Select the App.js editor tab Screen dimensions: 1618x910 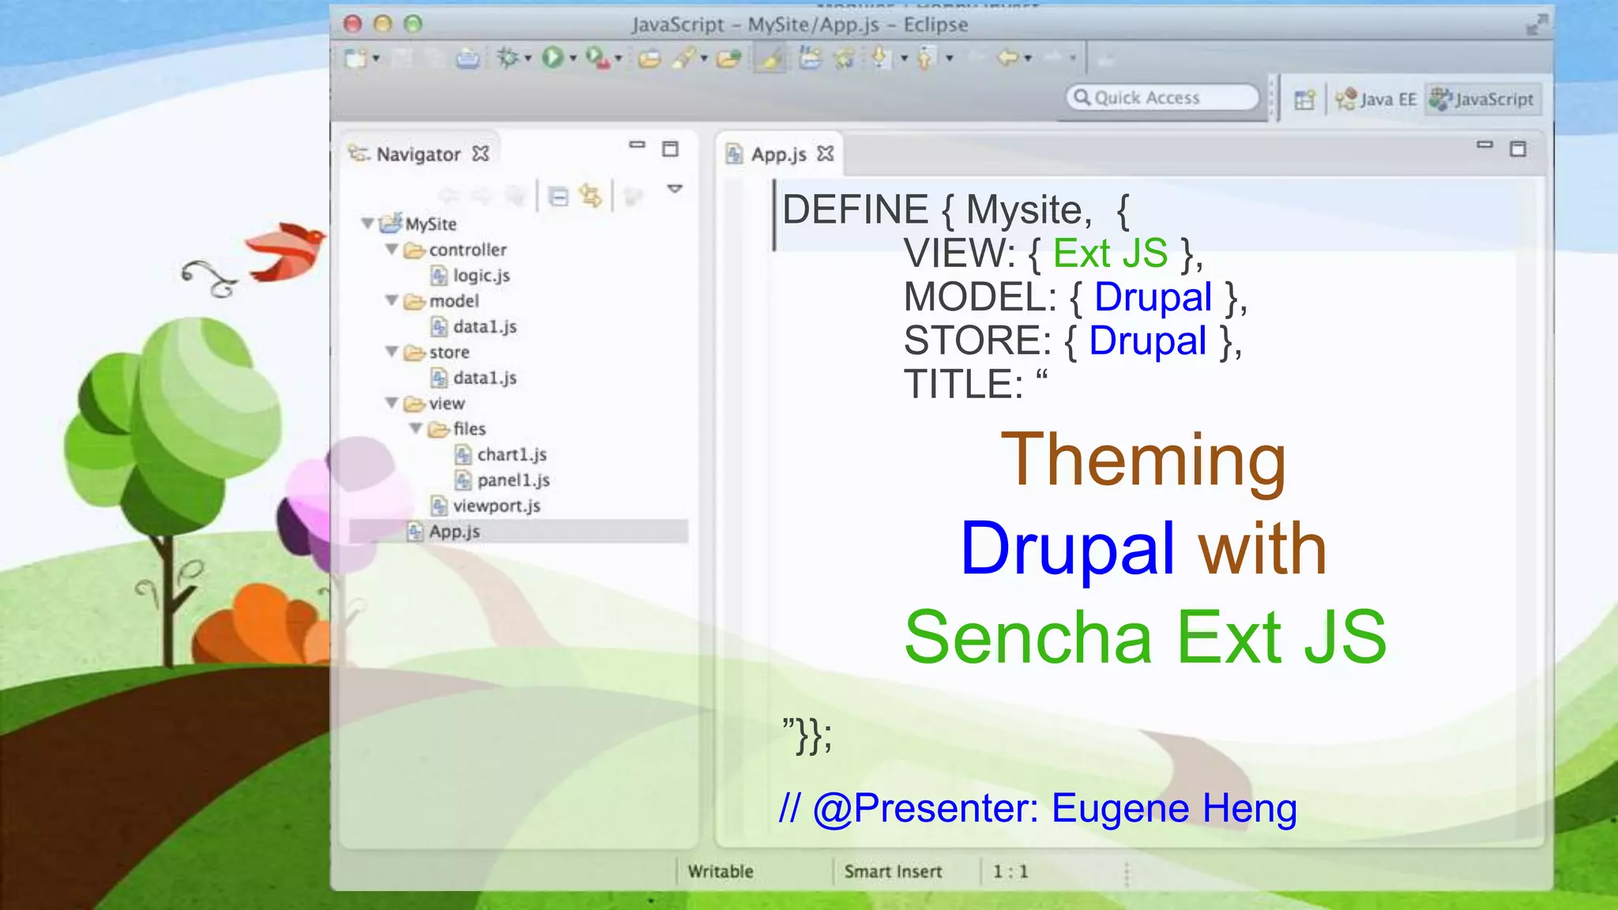[778, 154]
